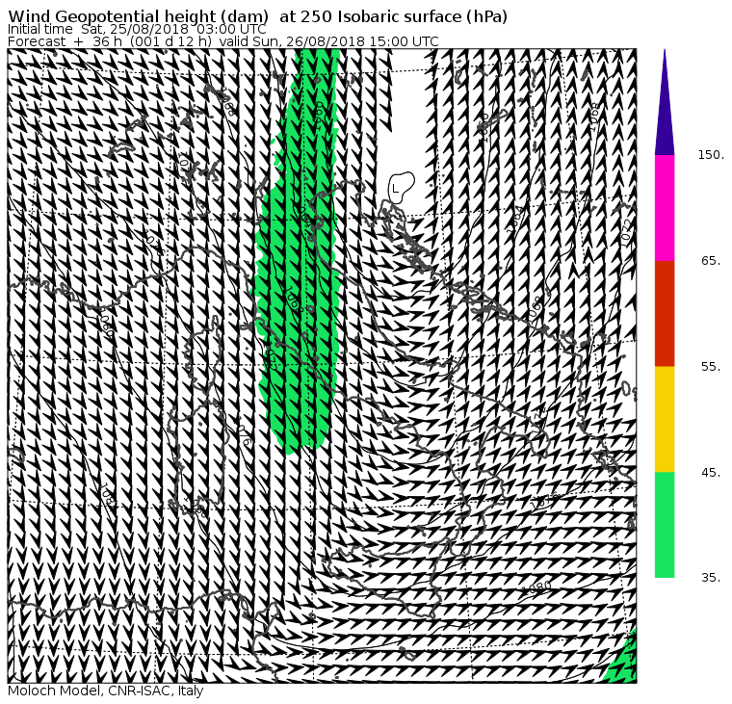Click the green 35-45 color band
Screen dimensions: 732x704
point(665,525)
